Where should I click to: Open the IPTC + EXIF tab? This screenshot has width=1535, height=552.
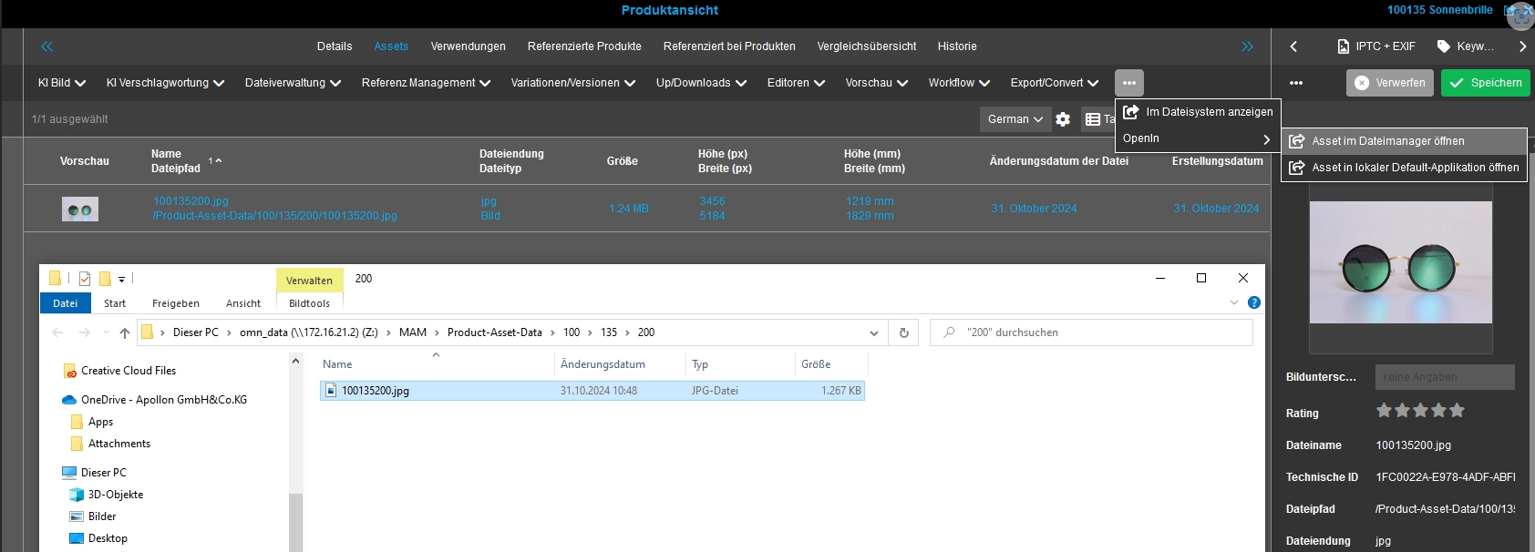coord(1376,46)
